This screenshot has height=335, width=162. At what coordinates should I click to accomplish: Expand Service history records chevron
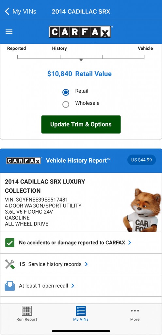tap(86, 264)
